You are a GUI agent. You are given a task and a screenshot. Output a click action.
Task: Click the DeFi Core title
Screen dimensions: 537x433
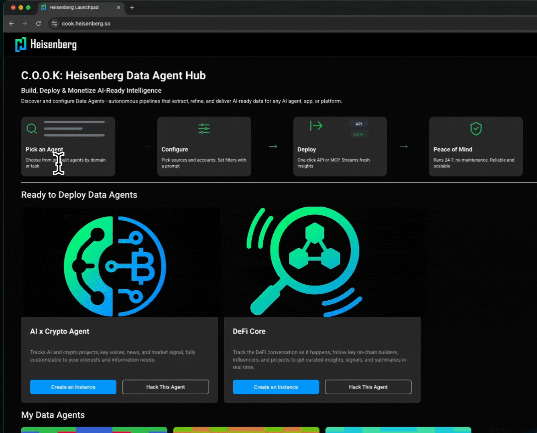[249, 332]
